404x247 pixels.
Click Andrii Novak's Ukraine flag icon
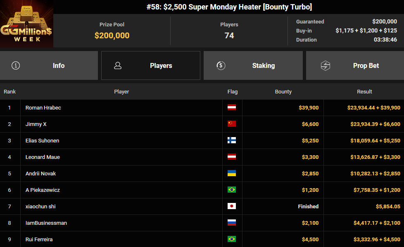pos(232,173)
